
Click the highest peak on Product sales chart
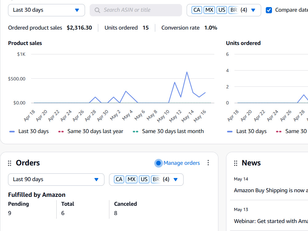[x=187, y=72]
